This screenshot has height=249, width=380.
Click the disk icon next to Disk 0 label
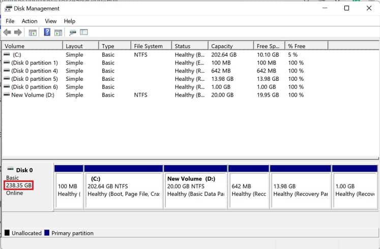tap(10, 169)
